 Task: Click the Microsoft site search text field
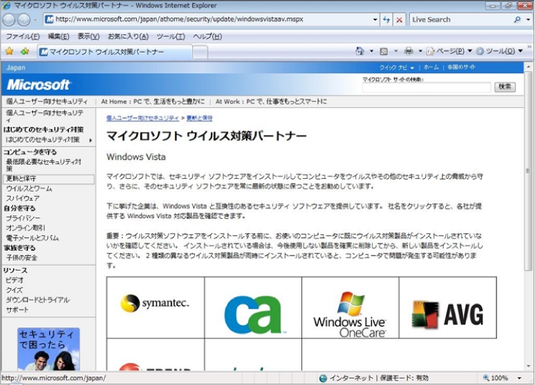[x=426, y=87]
